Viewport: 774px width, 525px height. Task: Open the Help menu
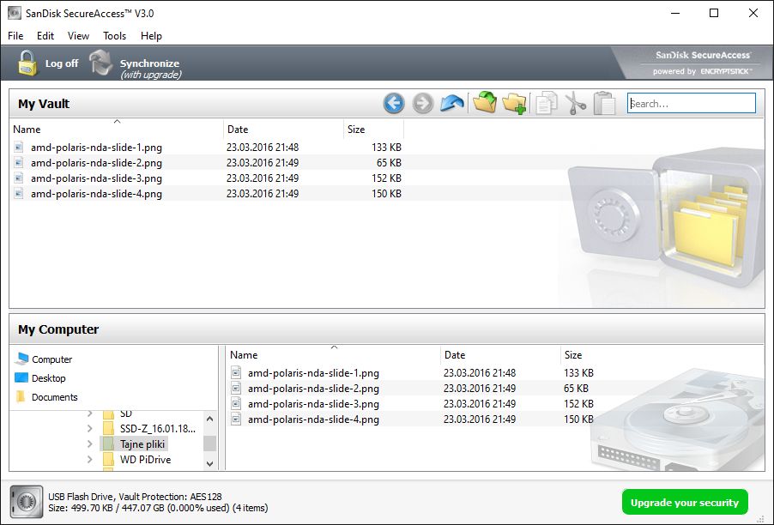(x=151, y=35)
